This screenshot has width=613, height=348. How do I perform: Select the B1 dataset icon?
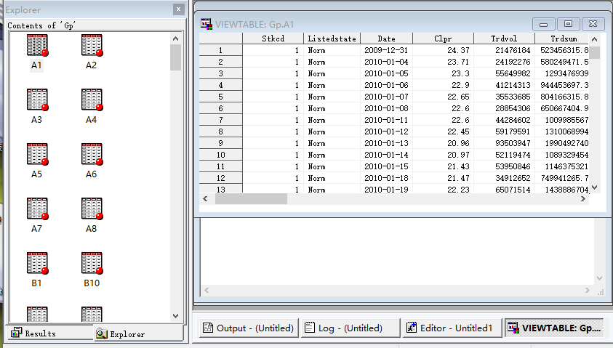(37, 263)
